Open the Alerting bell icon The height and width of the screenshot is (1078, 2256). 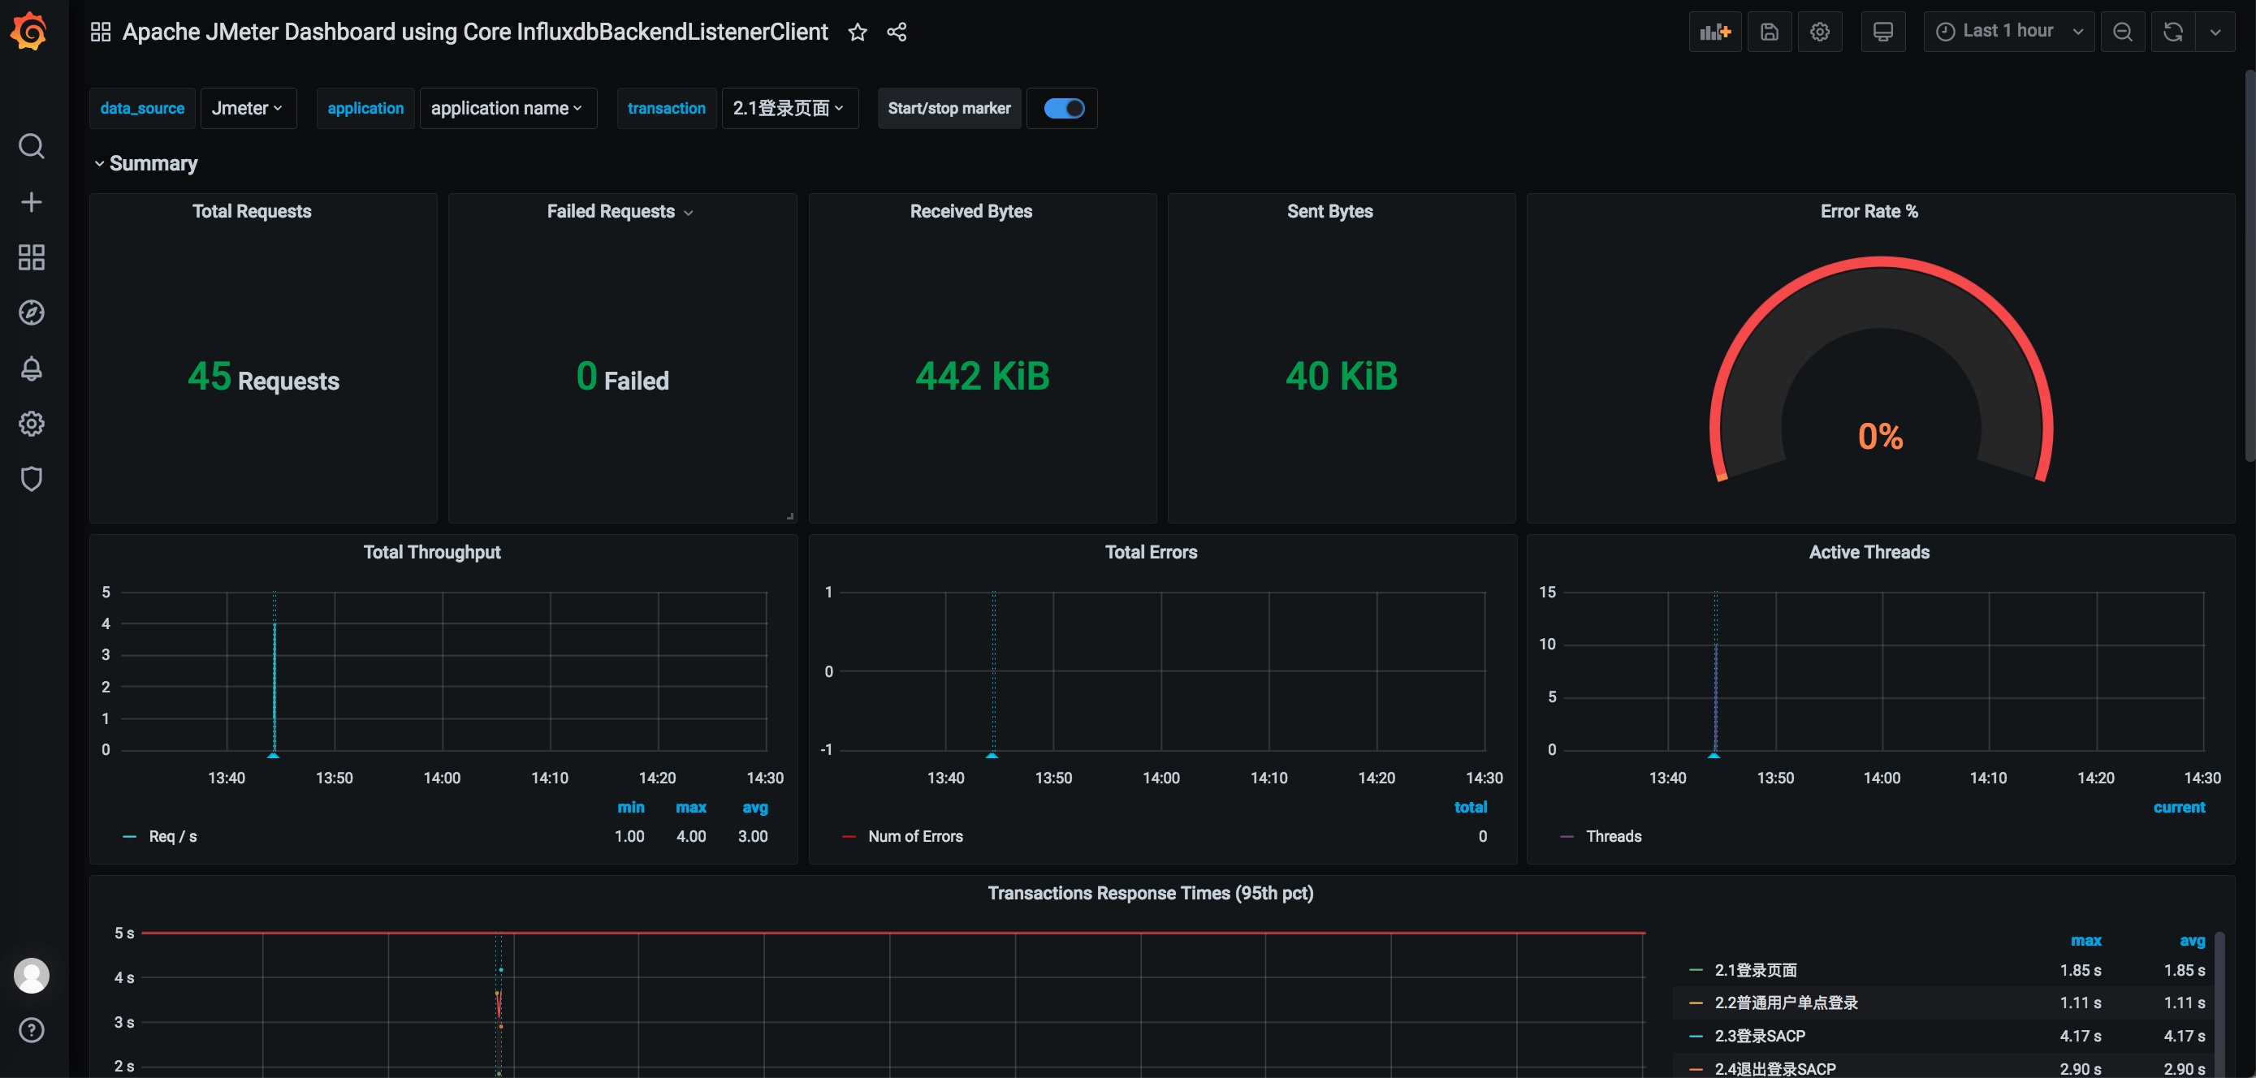click(32, 368)
